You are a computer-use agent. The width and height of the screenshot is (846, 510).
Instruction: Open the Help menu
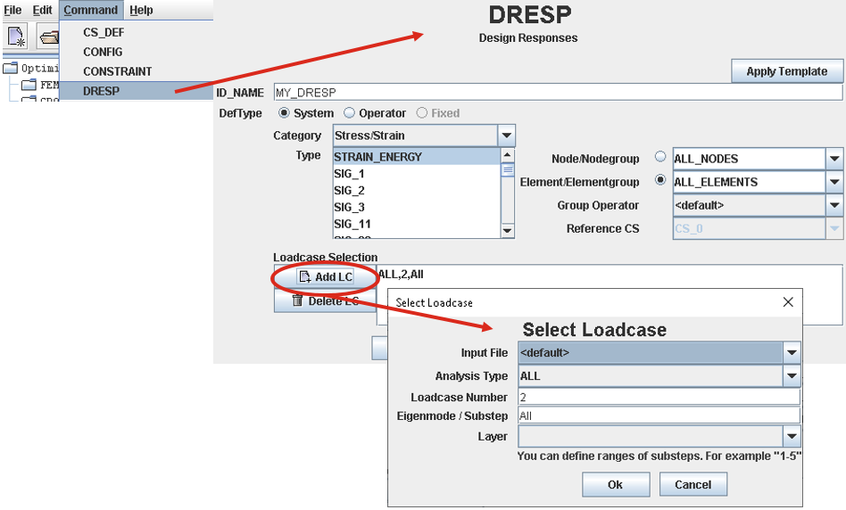pyautogui.click(x=141, y=10)
